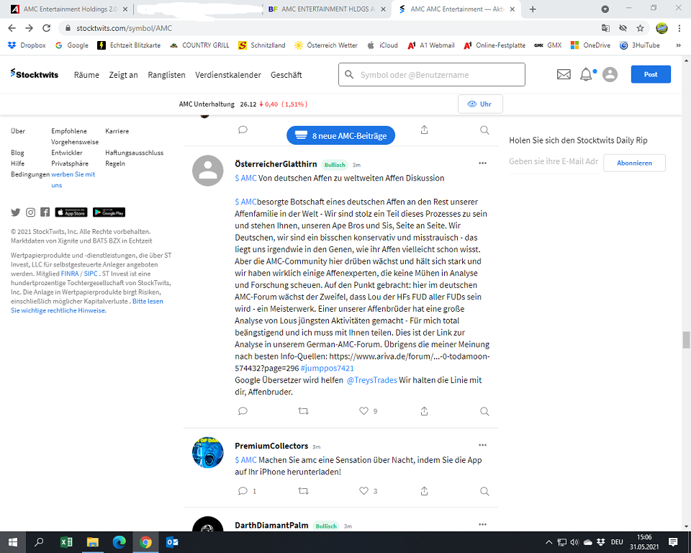This screenshot has height=553, width=691.
Task: Reply to PremiumCollectors' post
Action: 243,491
